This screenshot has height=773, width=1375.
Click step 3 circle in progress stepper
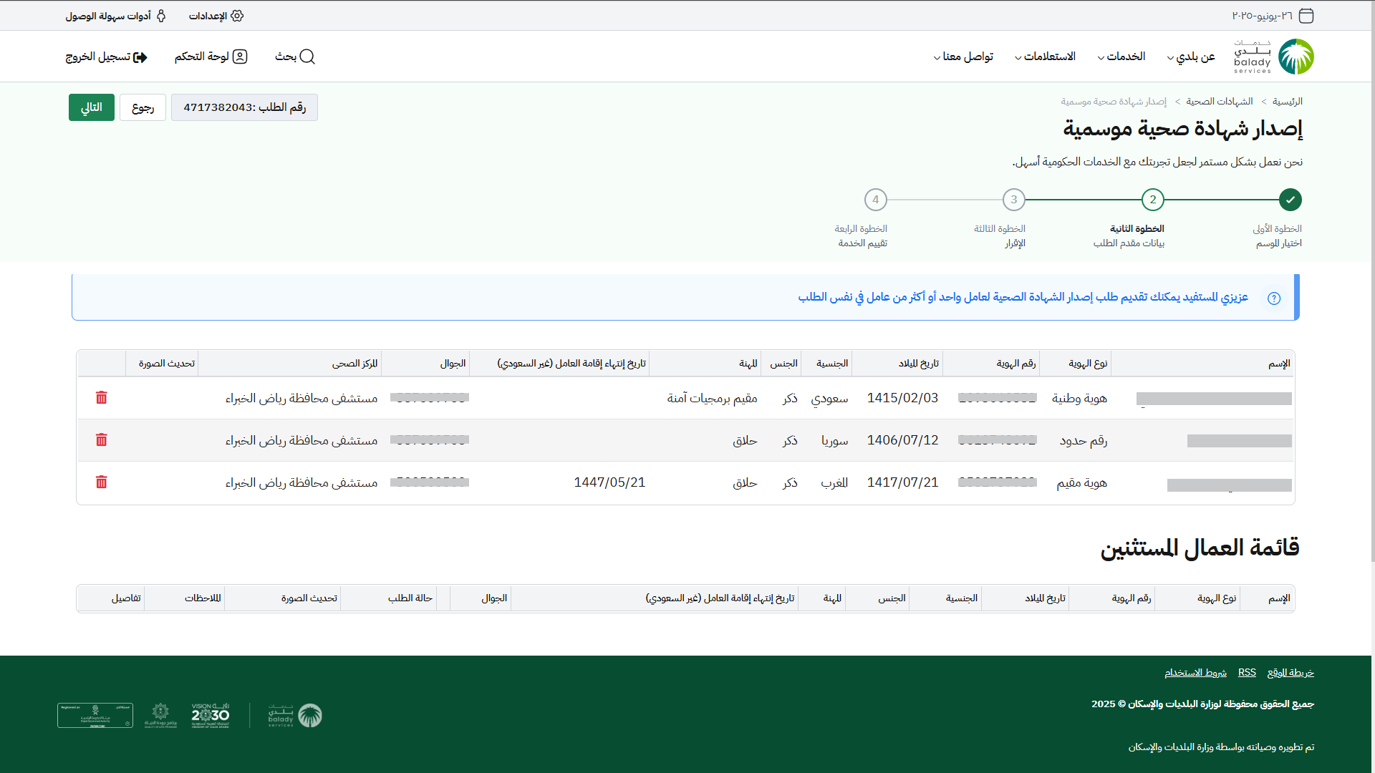coord(1013,200)
